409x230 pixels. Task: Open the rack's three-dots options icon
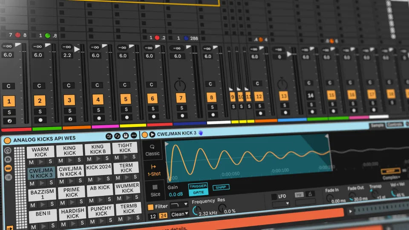(x=134, y=135)
